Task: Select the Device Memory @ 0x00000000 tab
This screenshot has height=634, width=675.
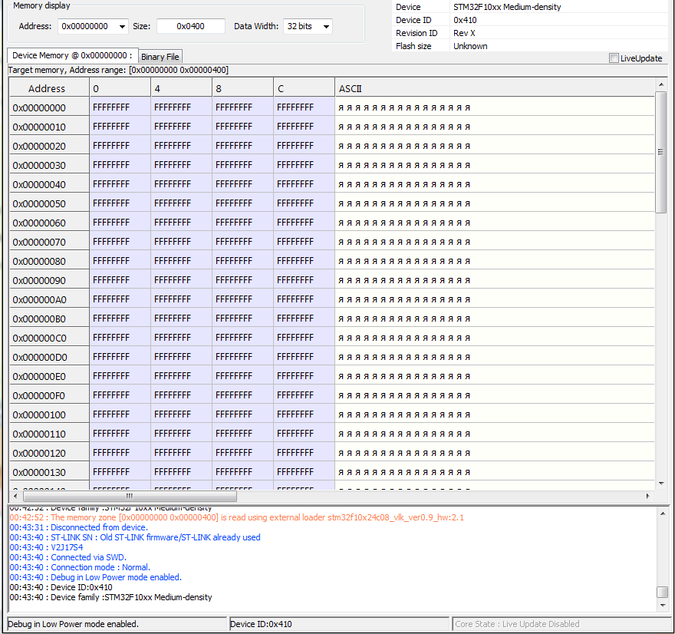Action: (73, 56)
